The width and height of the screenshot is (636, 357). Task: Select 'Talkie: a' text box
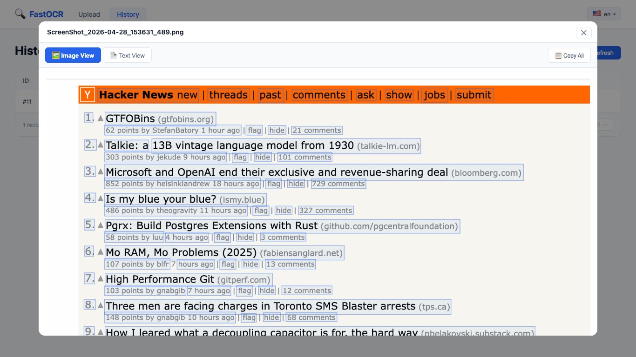point(127,146)
